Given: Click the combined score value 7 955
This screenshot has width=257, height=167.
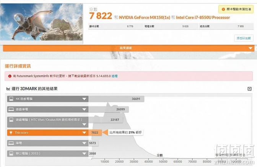Looking at the screenshot, I should (241, 26).
